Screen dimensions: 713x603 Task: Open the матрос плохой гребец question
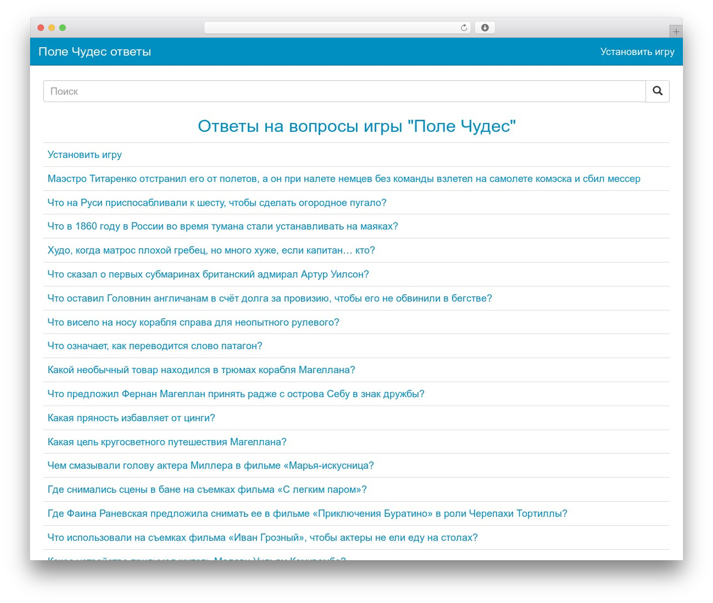click(211, 250)
